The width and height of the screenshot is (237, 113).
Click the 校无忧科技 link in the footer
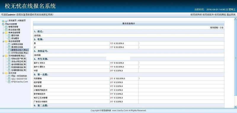click(x=106, y=110)
